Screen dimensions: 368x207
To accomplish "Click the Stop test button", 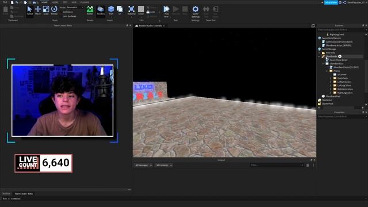I will pos(185,11).
